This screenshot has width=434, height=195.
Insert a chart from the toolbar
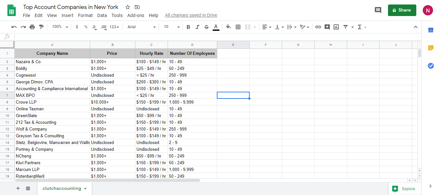(x=336, y=27)
